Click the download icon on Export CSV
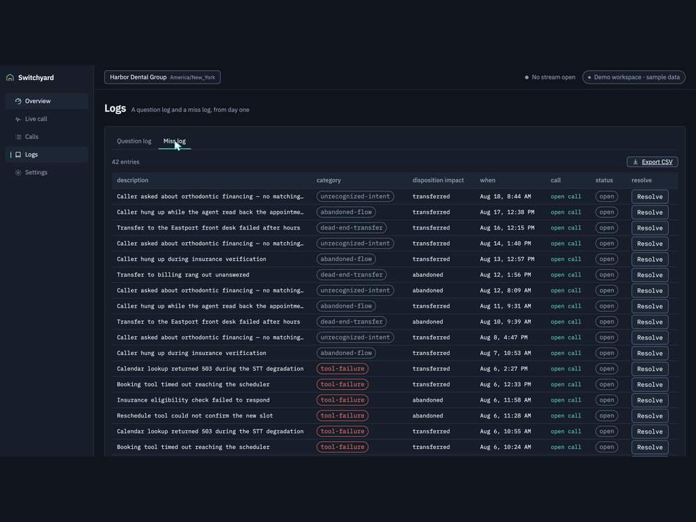Image resolution: width=696 pixels, height=522 pixels. click(635, 162)
